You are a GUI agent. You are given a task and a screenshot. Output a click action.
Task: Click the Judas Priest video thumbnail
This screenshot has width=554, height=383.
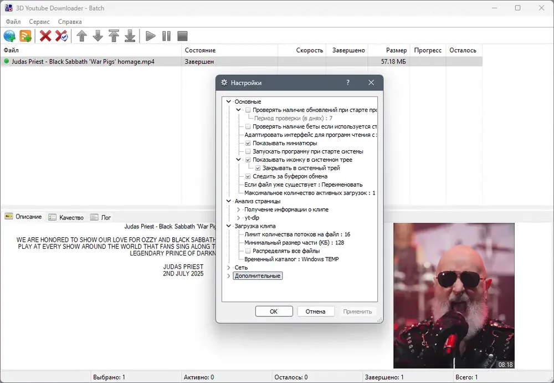point(454,295)
